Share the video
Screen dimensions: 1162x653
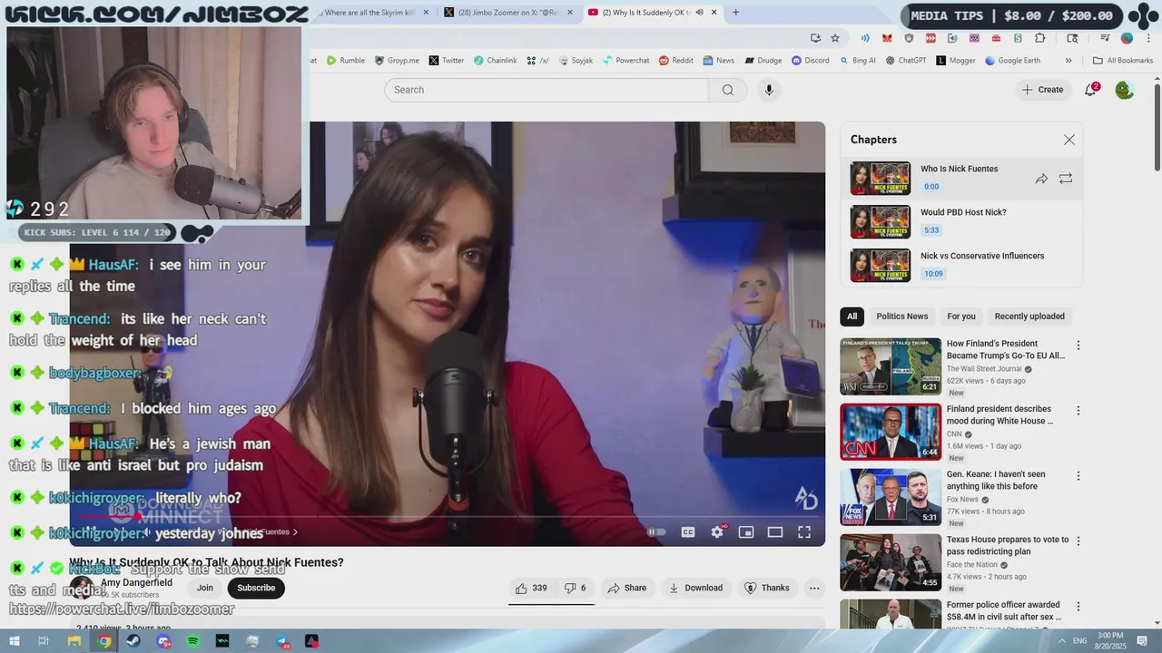[627, 588]
